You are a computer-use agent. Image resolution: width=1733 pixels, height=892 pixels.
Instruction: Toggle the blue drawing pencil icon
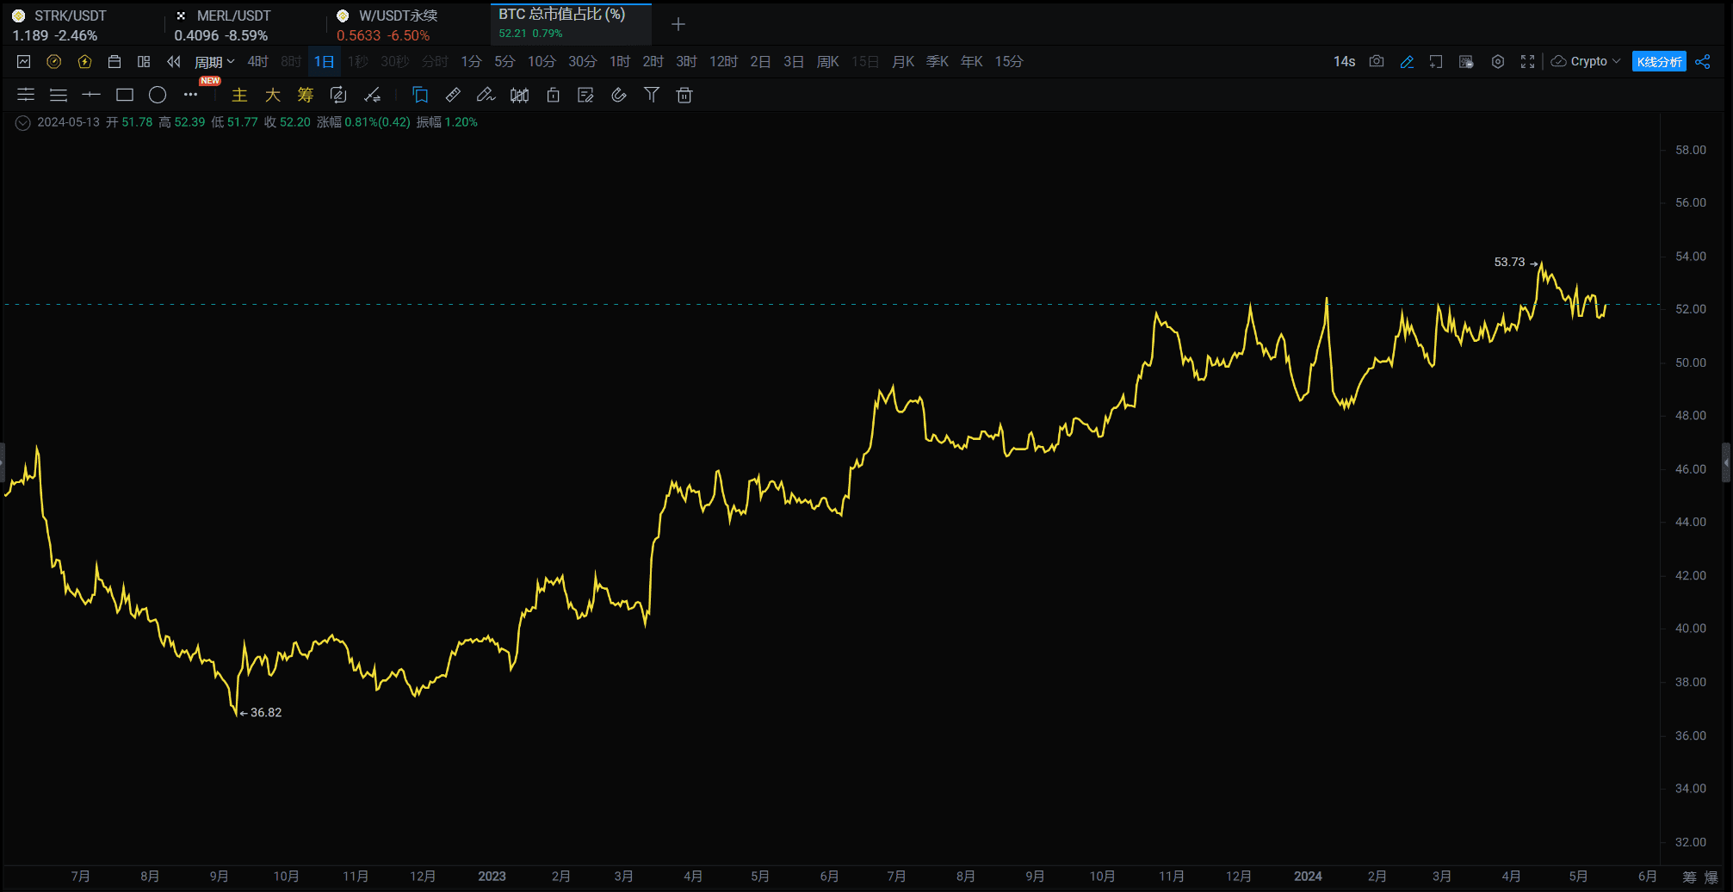[x=1407, y=61]
